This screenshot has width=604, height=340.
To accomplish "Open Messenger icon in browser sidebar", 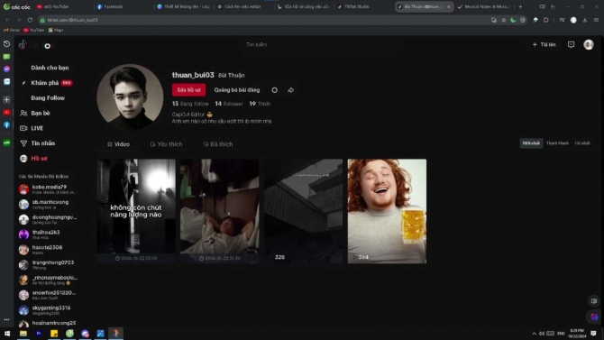I will pos(6,69).
